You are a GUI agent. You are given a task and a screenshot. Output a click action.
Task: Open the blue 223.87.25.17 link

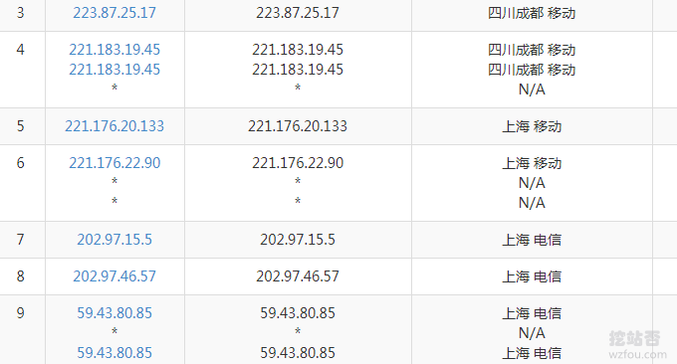tap(114, 13)
